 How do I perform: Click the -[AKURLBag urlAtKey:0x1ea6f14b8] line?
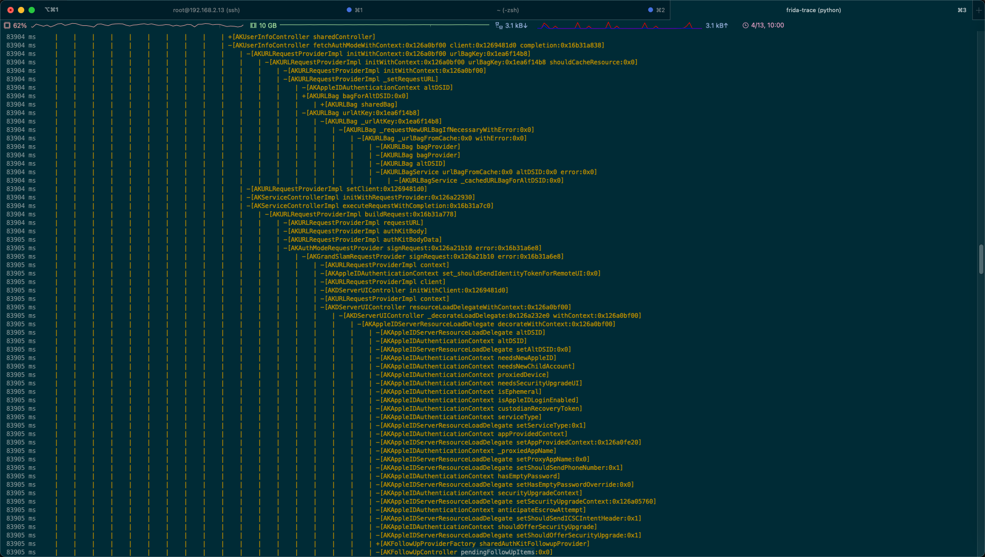click(361, 113)
